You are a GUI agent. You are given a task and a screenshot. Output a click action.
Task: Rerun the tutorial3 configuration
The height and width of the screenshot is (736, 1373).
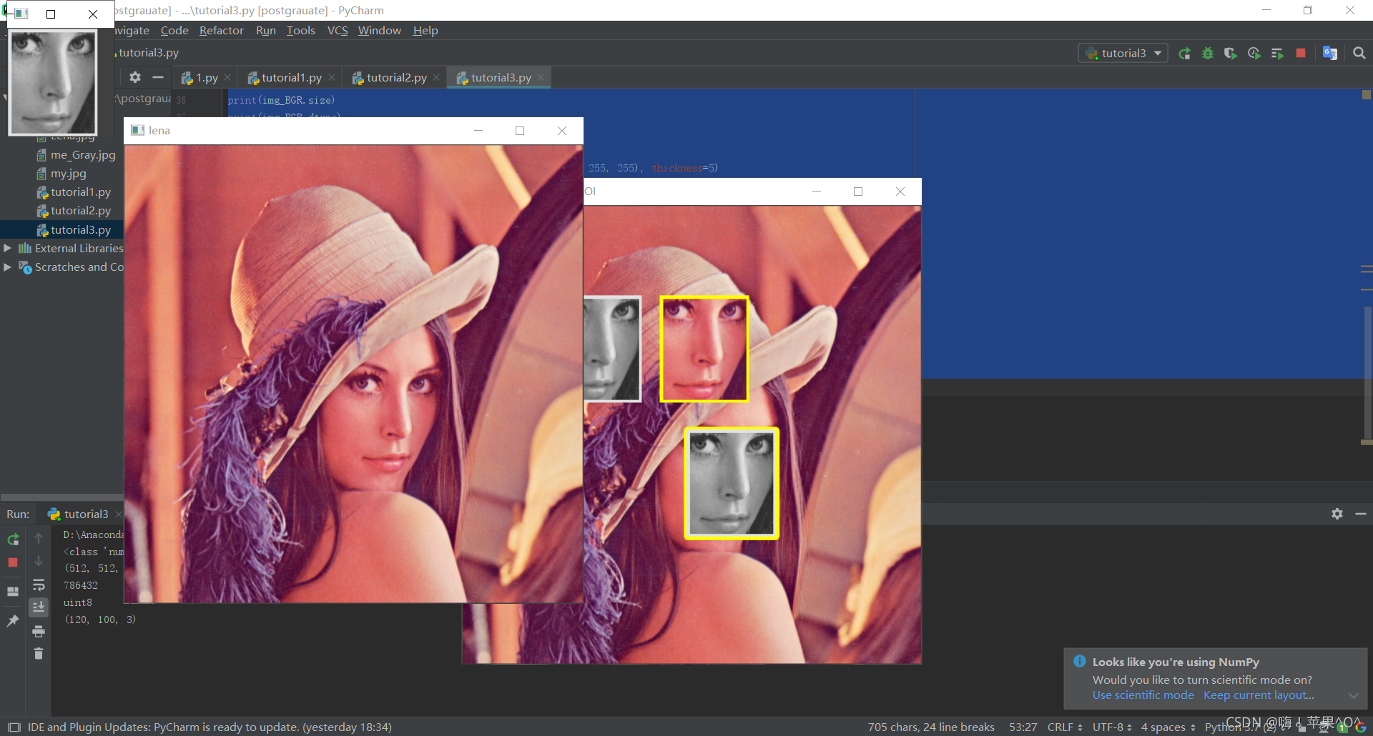[x=1185, y=53]
